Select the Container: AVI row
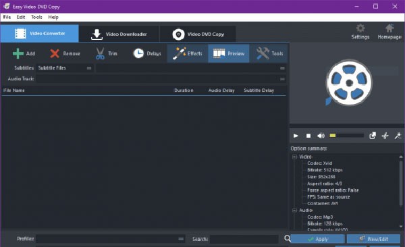The width and height of the screenshot is (405, 247). pos(323,204)
